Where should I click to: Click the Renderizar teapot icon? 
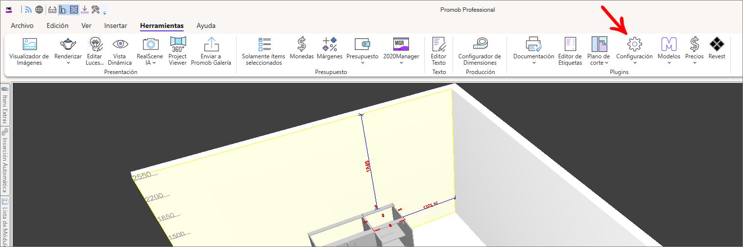(x=68, y=44)
